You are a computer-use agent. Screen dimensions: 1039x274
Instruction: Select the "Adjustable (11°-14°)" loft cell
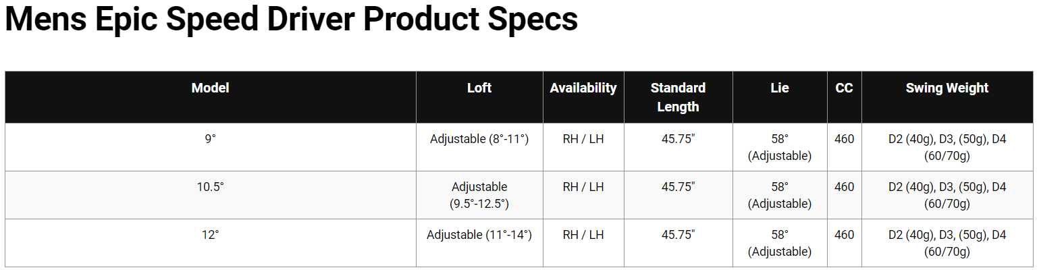[x=479, y=235]
